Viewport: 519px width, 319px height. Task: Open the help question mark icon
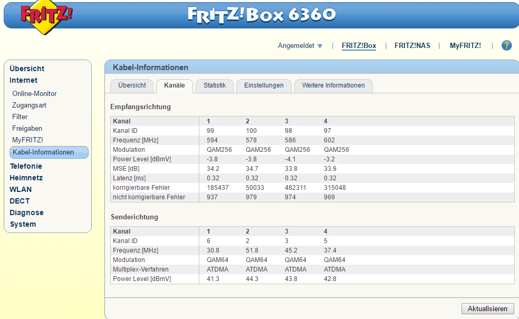pyautogui.click(x=506, y=45)
